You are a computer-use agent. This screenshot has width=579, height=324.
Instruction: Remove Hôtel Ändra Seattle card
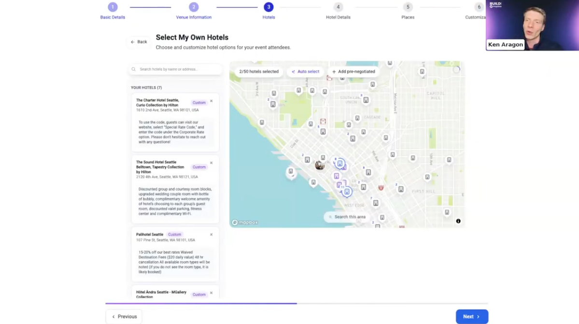pos(211,293)
